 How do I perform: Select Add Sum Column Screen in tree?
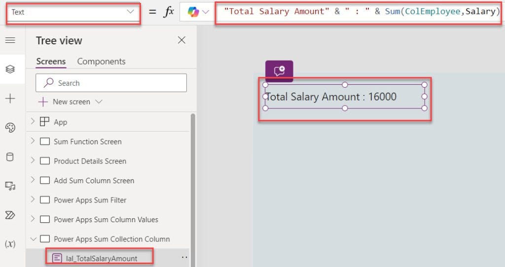tap(94, 180)
